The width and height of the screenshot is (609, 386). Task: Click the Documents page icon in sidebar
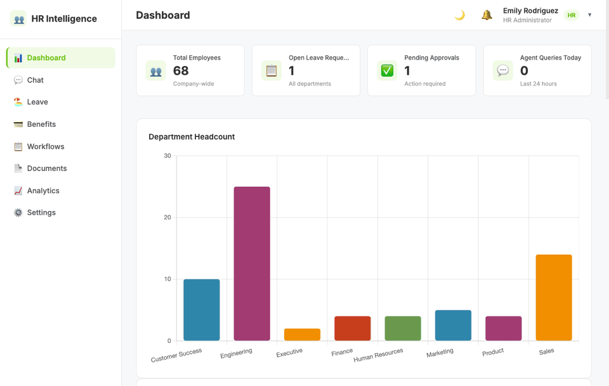[18, 169]
